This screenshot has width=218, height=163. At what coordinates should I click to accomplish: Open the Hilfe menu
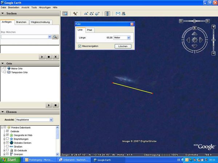pyautogui.click(x=55, y=8)
